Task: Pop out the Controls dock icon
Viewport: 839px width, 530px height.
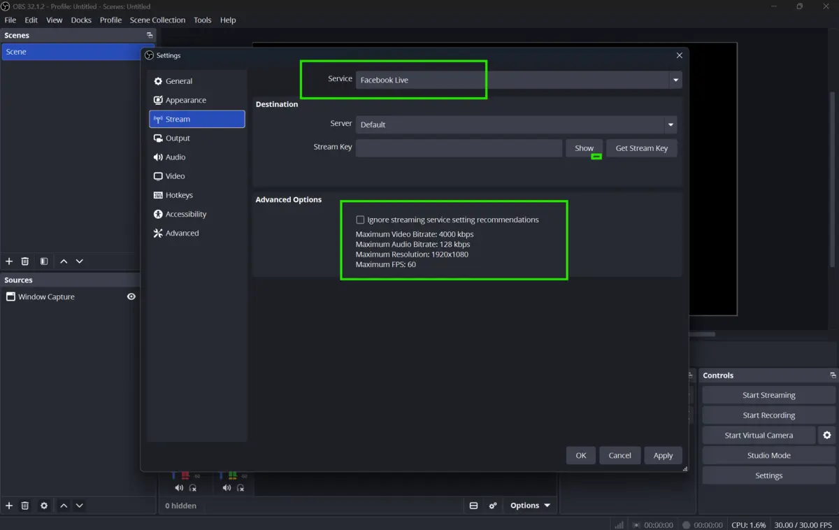Action: [x=833, y=375]
